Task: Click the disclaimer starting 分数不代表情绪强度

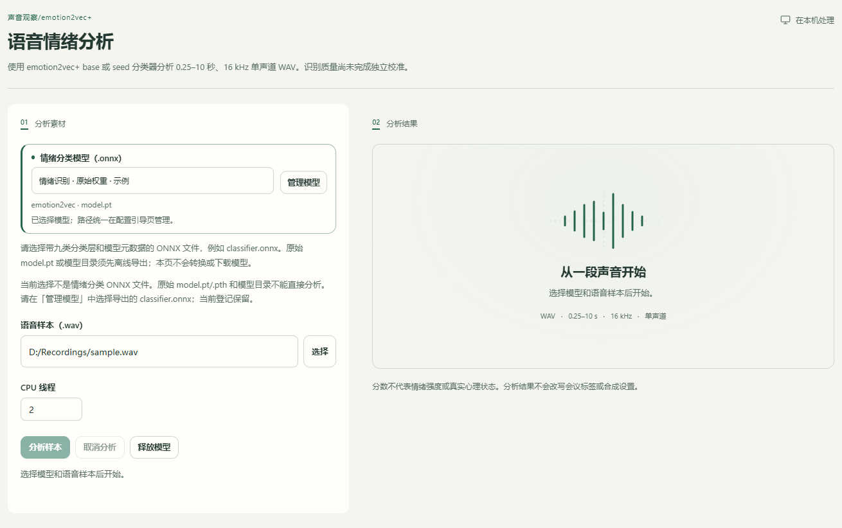Action: [x=505, y=387]
